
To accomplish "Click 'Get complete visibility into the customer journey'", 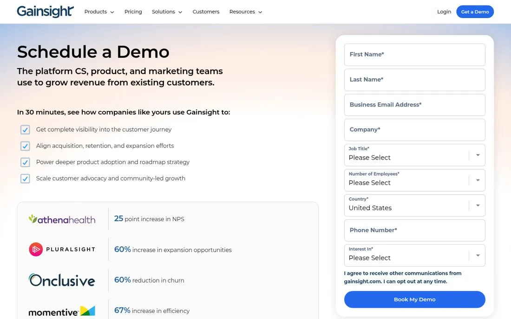I will coord(104,129).
